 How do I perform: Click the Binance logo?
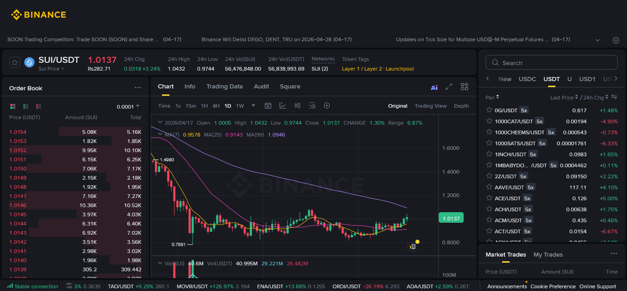[x=39, y=15]
